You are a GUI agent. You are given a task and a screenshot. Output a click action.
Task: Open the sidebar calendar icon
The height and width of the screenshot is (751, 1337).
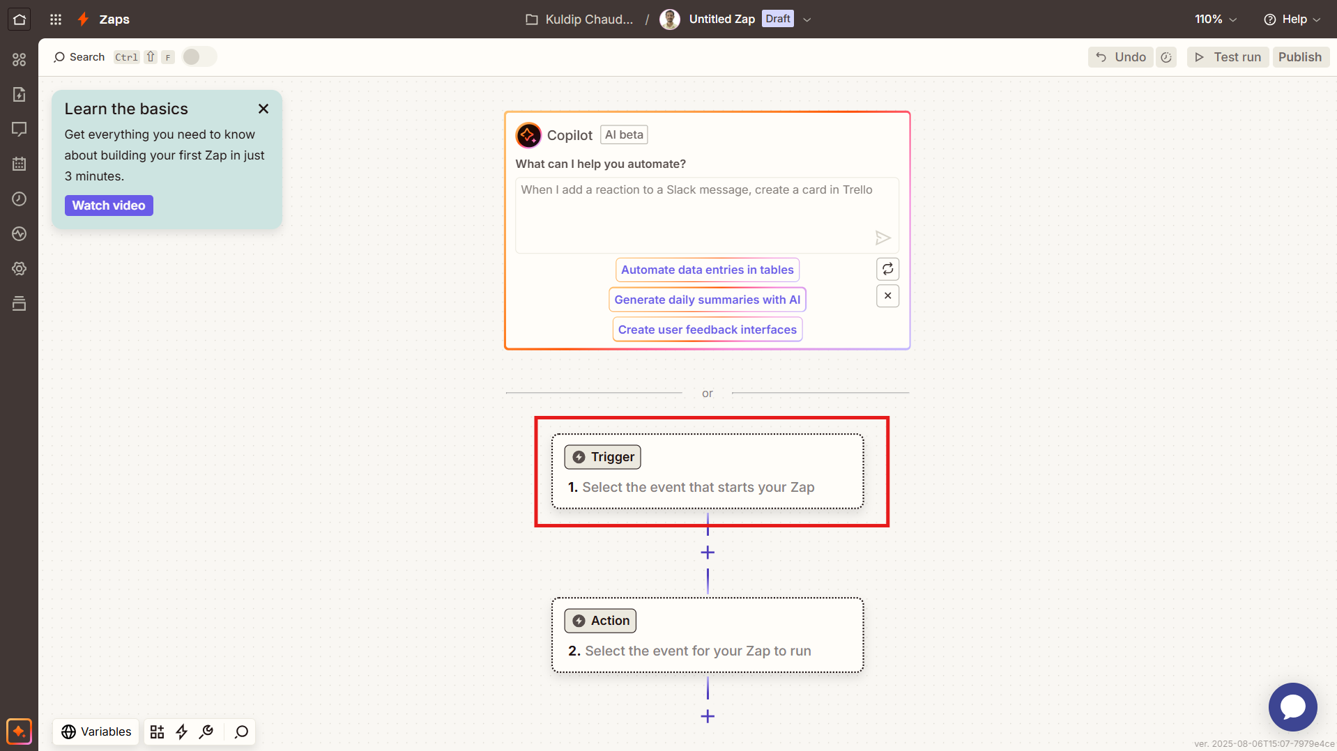tap(19, 164)
